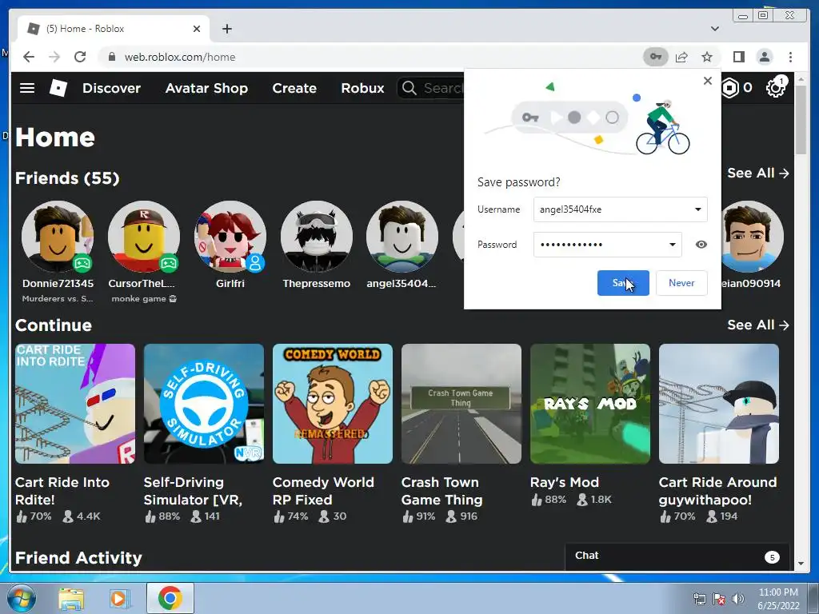
Task: Open friend angel35404... avatar
Action: point(402,237)
